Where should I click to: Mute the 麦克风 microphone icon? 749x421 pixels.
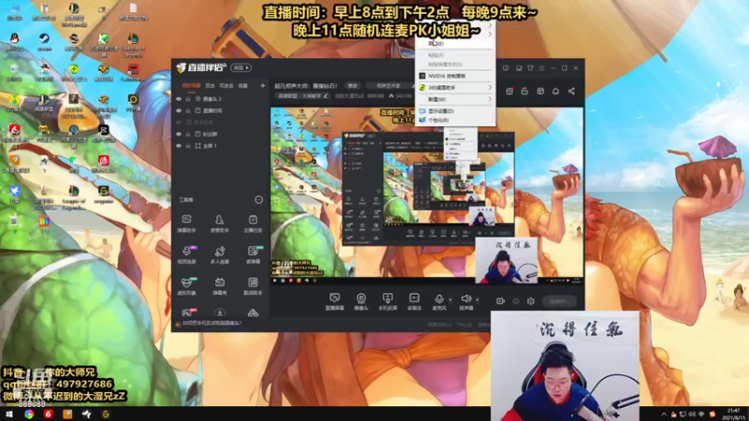(x=439, y=298)
